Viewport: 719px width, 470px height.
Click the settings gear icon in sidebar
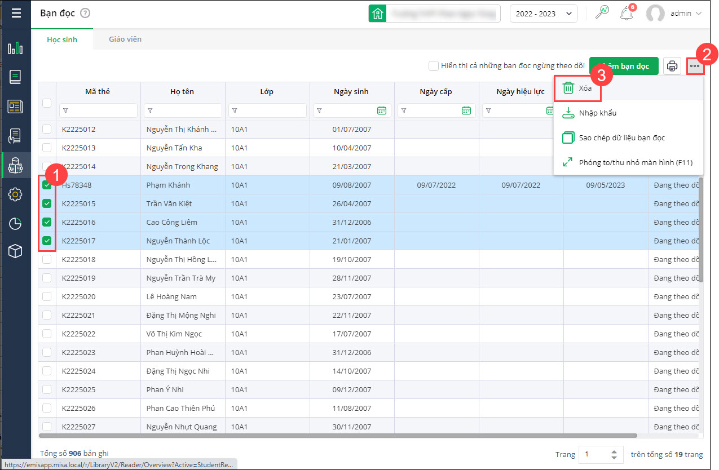[15, 194]
